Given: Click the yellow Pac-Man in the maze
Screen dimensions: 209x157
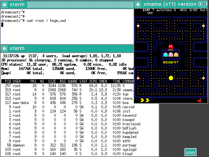Looking at the screenshot, I should pyautogui.click(x=171, y=78).
